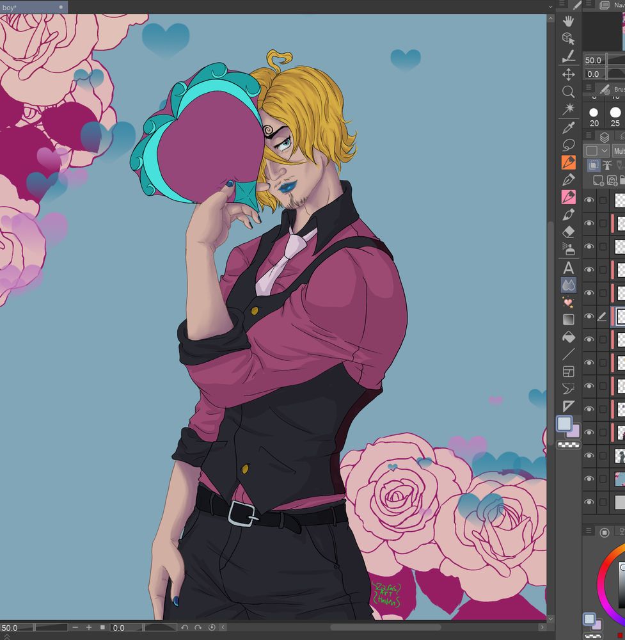The image size is (625, 640).
Task: Open the Layer panel hamburger menu
Action: pos(589,135)
